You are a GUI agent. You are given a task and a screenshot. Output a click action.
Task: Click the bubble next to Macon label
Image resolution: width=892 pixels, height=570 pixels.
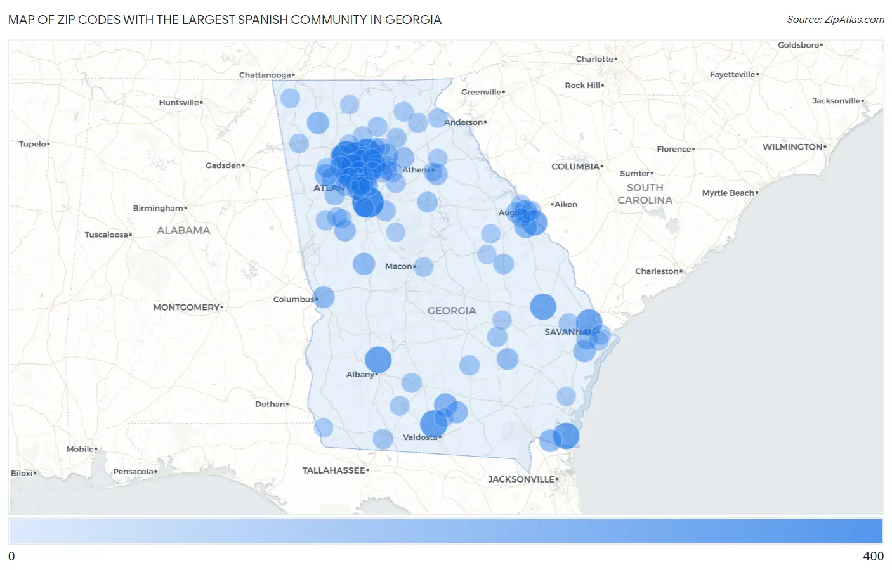point(424,267)
